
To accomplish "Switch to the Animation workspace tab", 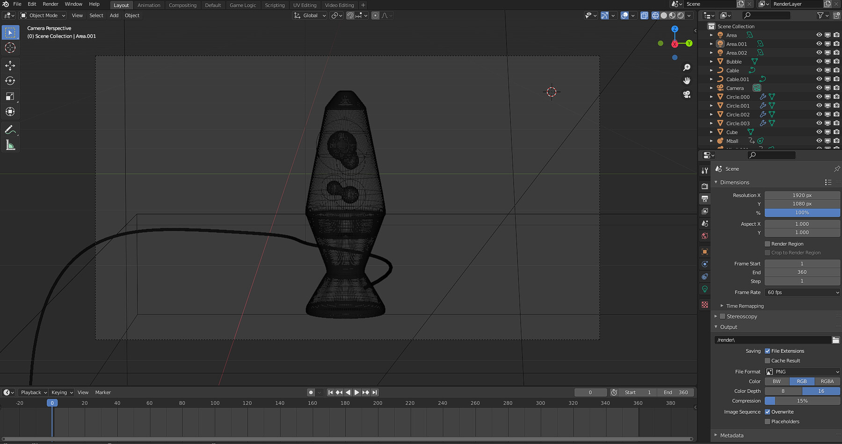I will [149, 5].
